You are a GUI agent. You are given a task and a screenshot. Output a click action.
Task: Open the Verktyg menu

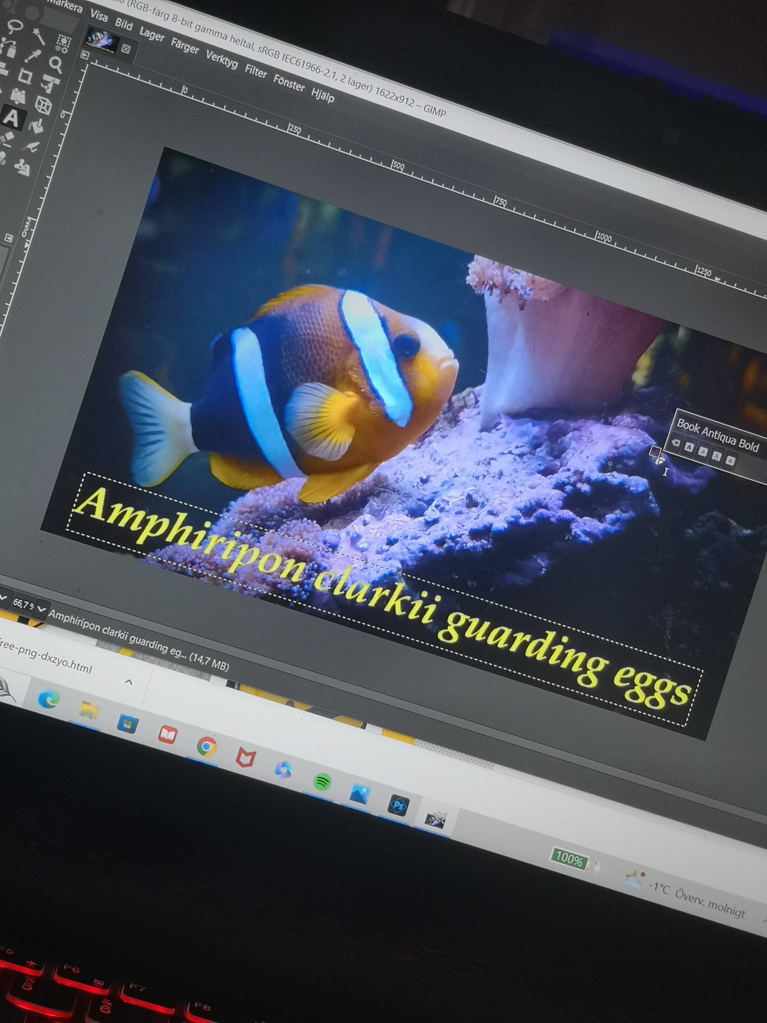click(x=222, y=60)
